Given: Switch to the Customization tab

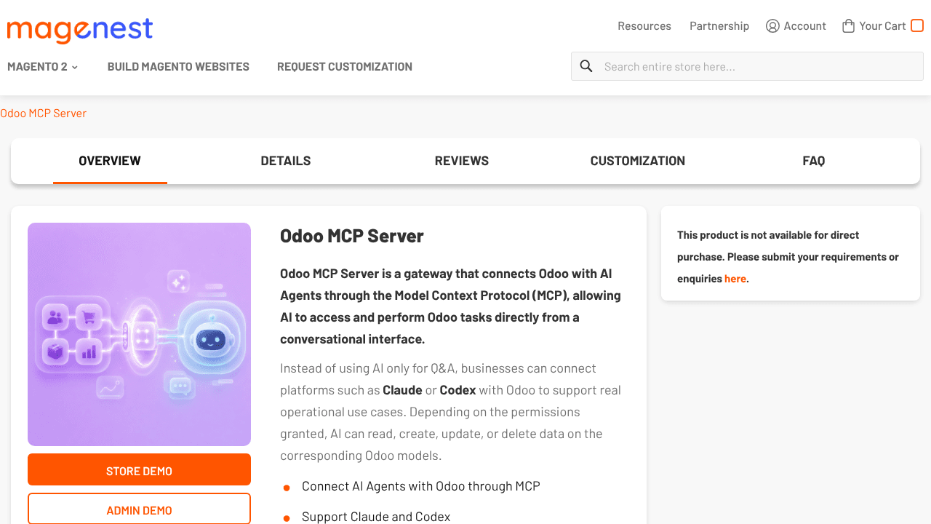Looking at the screenshot, I should (638, 161).
